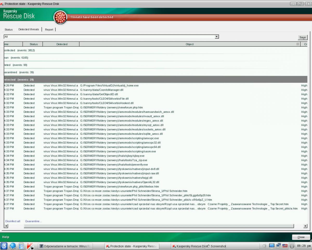
Task: Open the Report tab
Action: click(49, 29)
